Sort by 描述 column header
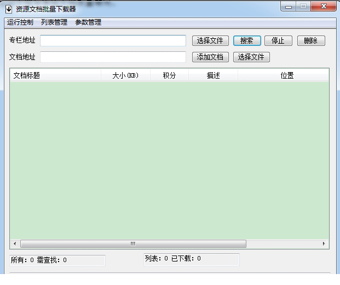Image resolution: width=340 pixels, height=285 pixels. 213,75
